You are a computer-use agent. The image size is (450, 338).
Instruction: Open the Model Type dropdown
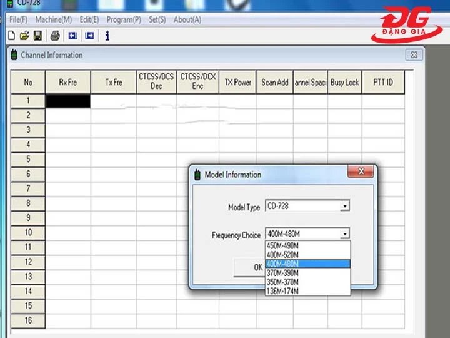(x=345, y=206)
